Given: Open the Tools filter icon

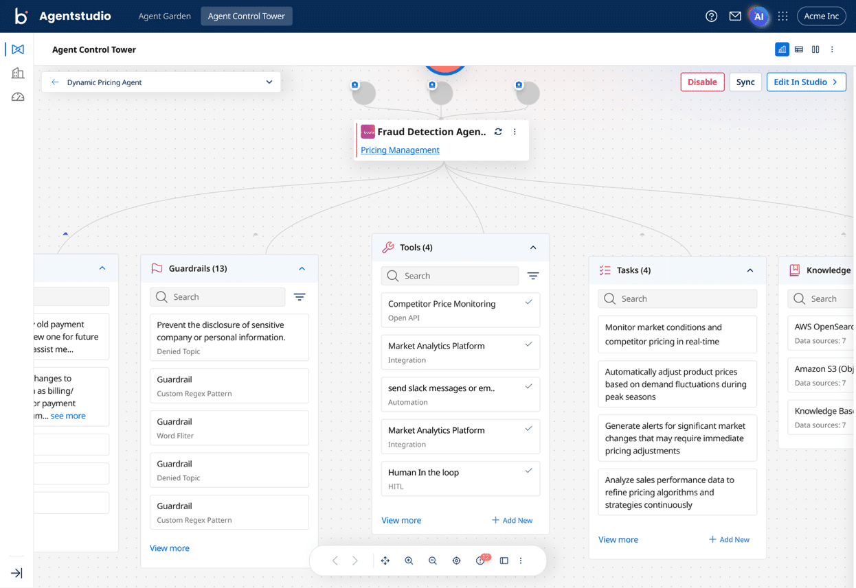Looking at the screenshot, I should click(533, 276).
